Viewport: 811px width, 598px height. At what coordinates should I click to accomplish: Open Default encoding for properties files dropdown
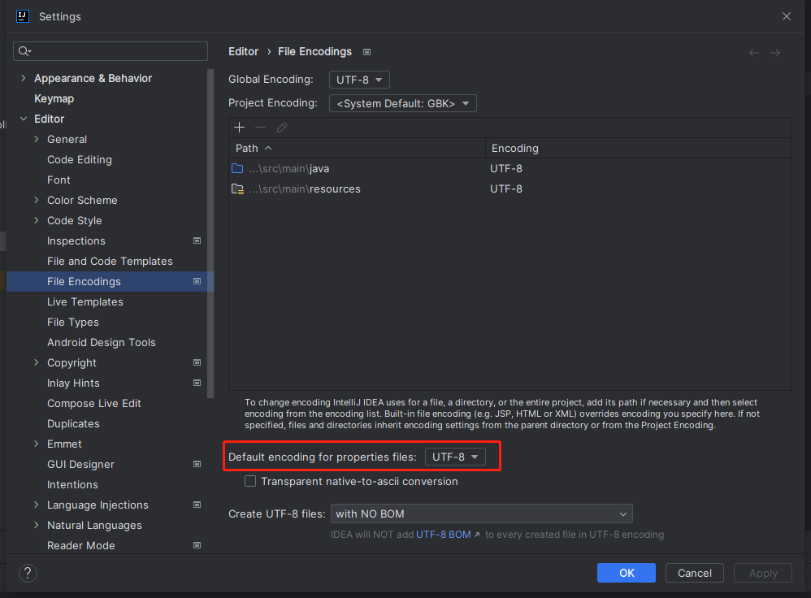(x=455, y=457)
